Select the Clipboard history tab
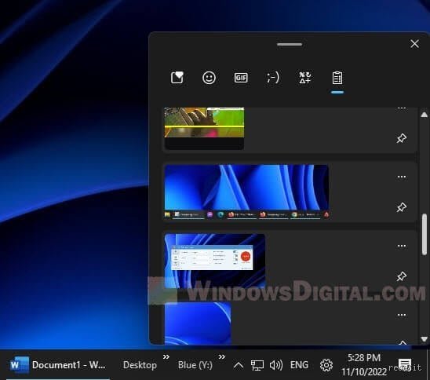The width and height of the screenshot is (430, 380). [337, 78]
